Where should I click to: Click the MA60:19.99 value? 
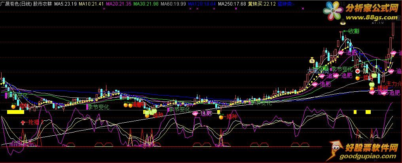(173, 4)
